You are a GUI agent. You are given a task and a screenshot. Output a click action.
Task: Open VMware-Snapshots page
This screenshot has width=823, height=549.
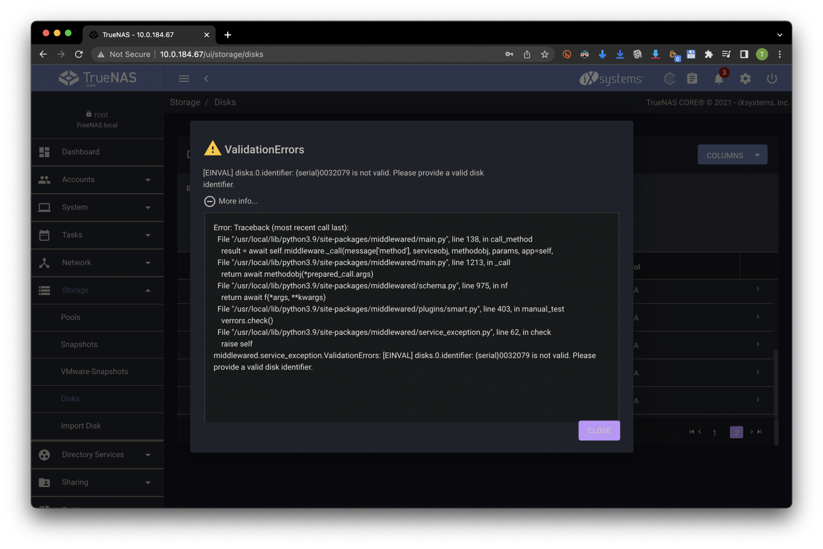point(97,371)
